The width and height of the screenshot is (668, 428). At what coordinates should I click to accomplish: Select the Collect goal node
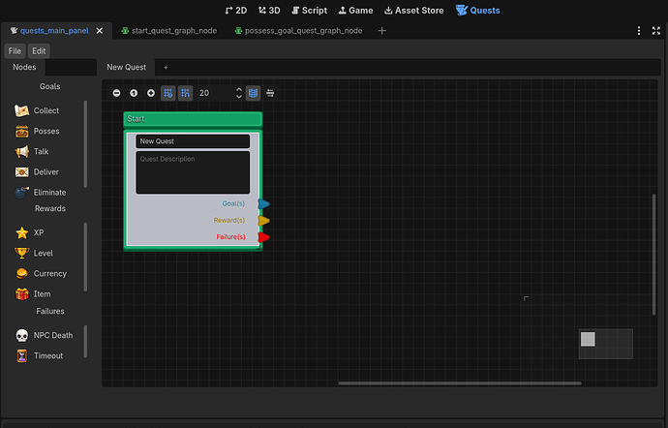37,110
